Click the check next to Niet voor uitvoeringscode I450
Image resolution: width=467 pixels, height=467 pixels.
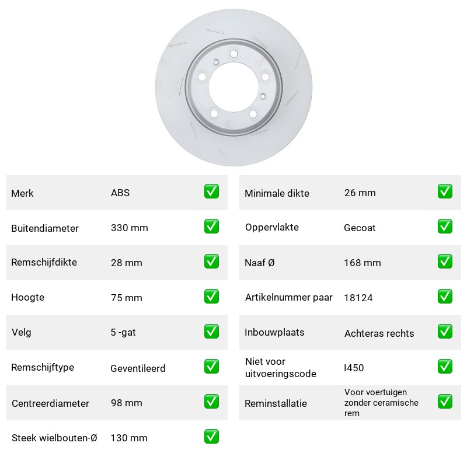coord(445,367)
